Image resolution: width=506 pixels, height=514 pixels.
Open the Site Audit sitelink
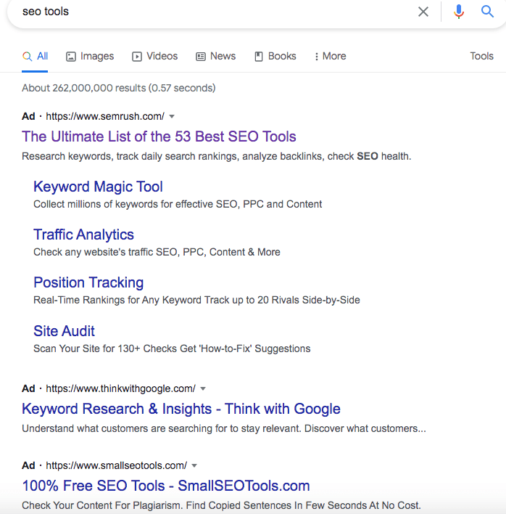coord(64,331)
